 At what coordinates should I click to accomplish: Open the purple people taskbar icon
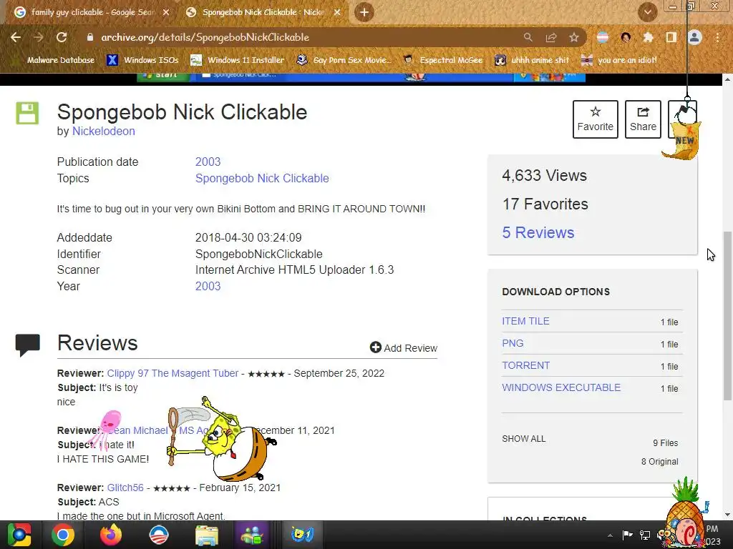coord(252,535)
